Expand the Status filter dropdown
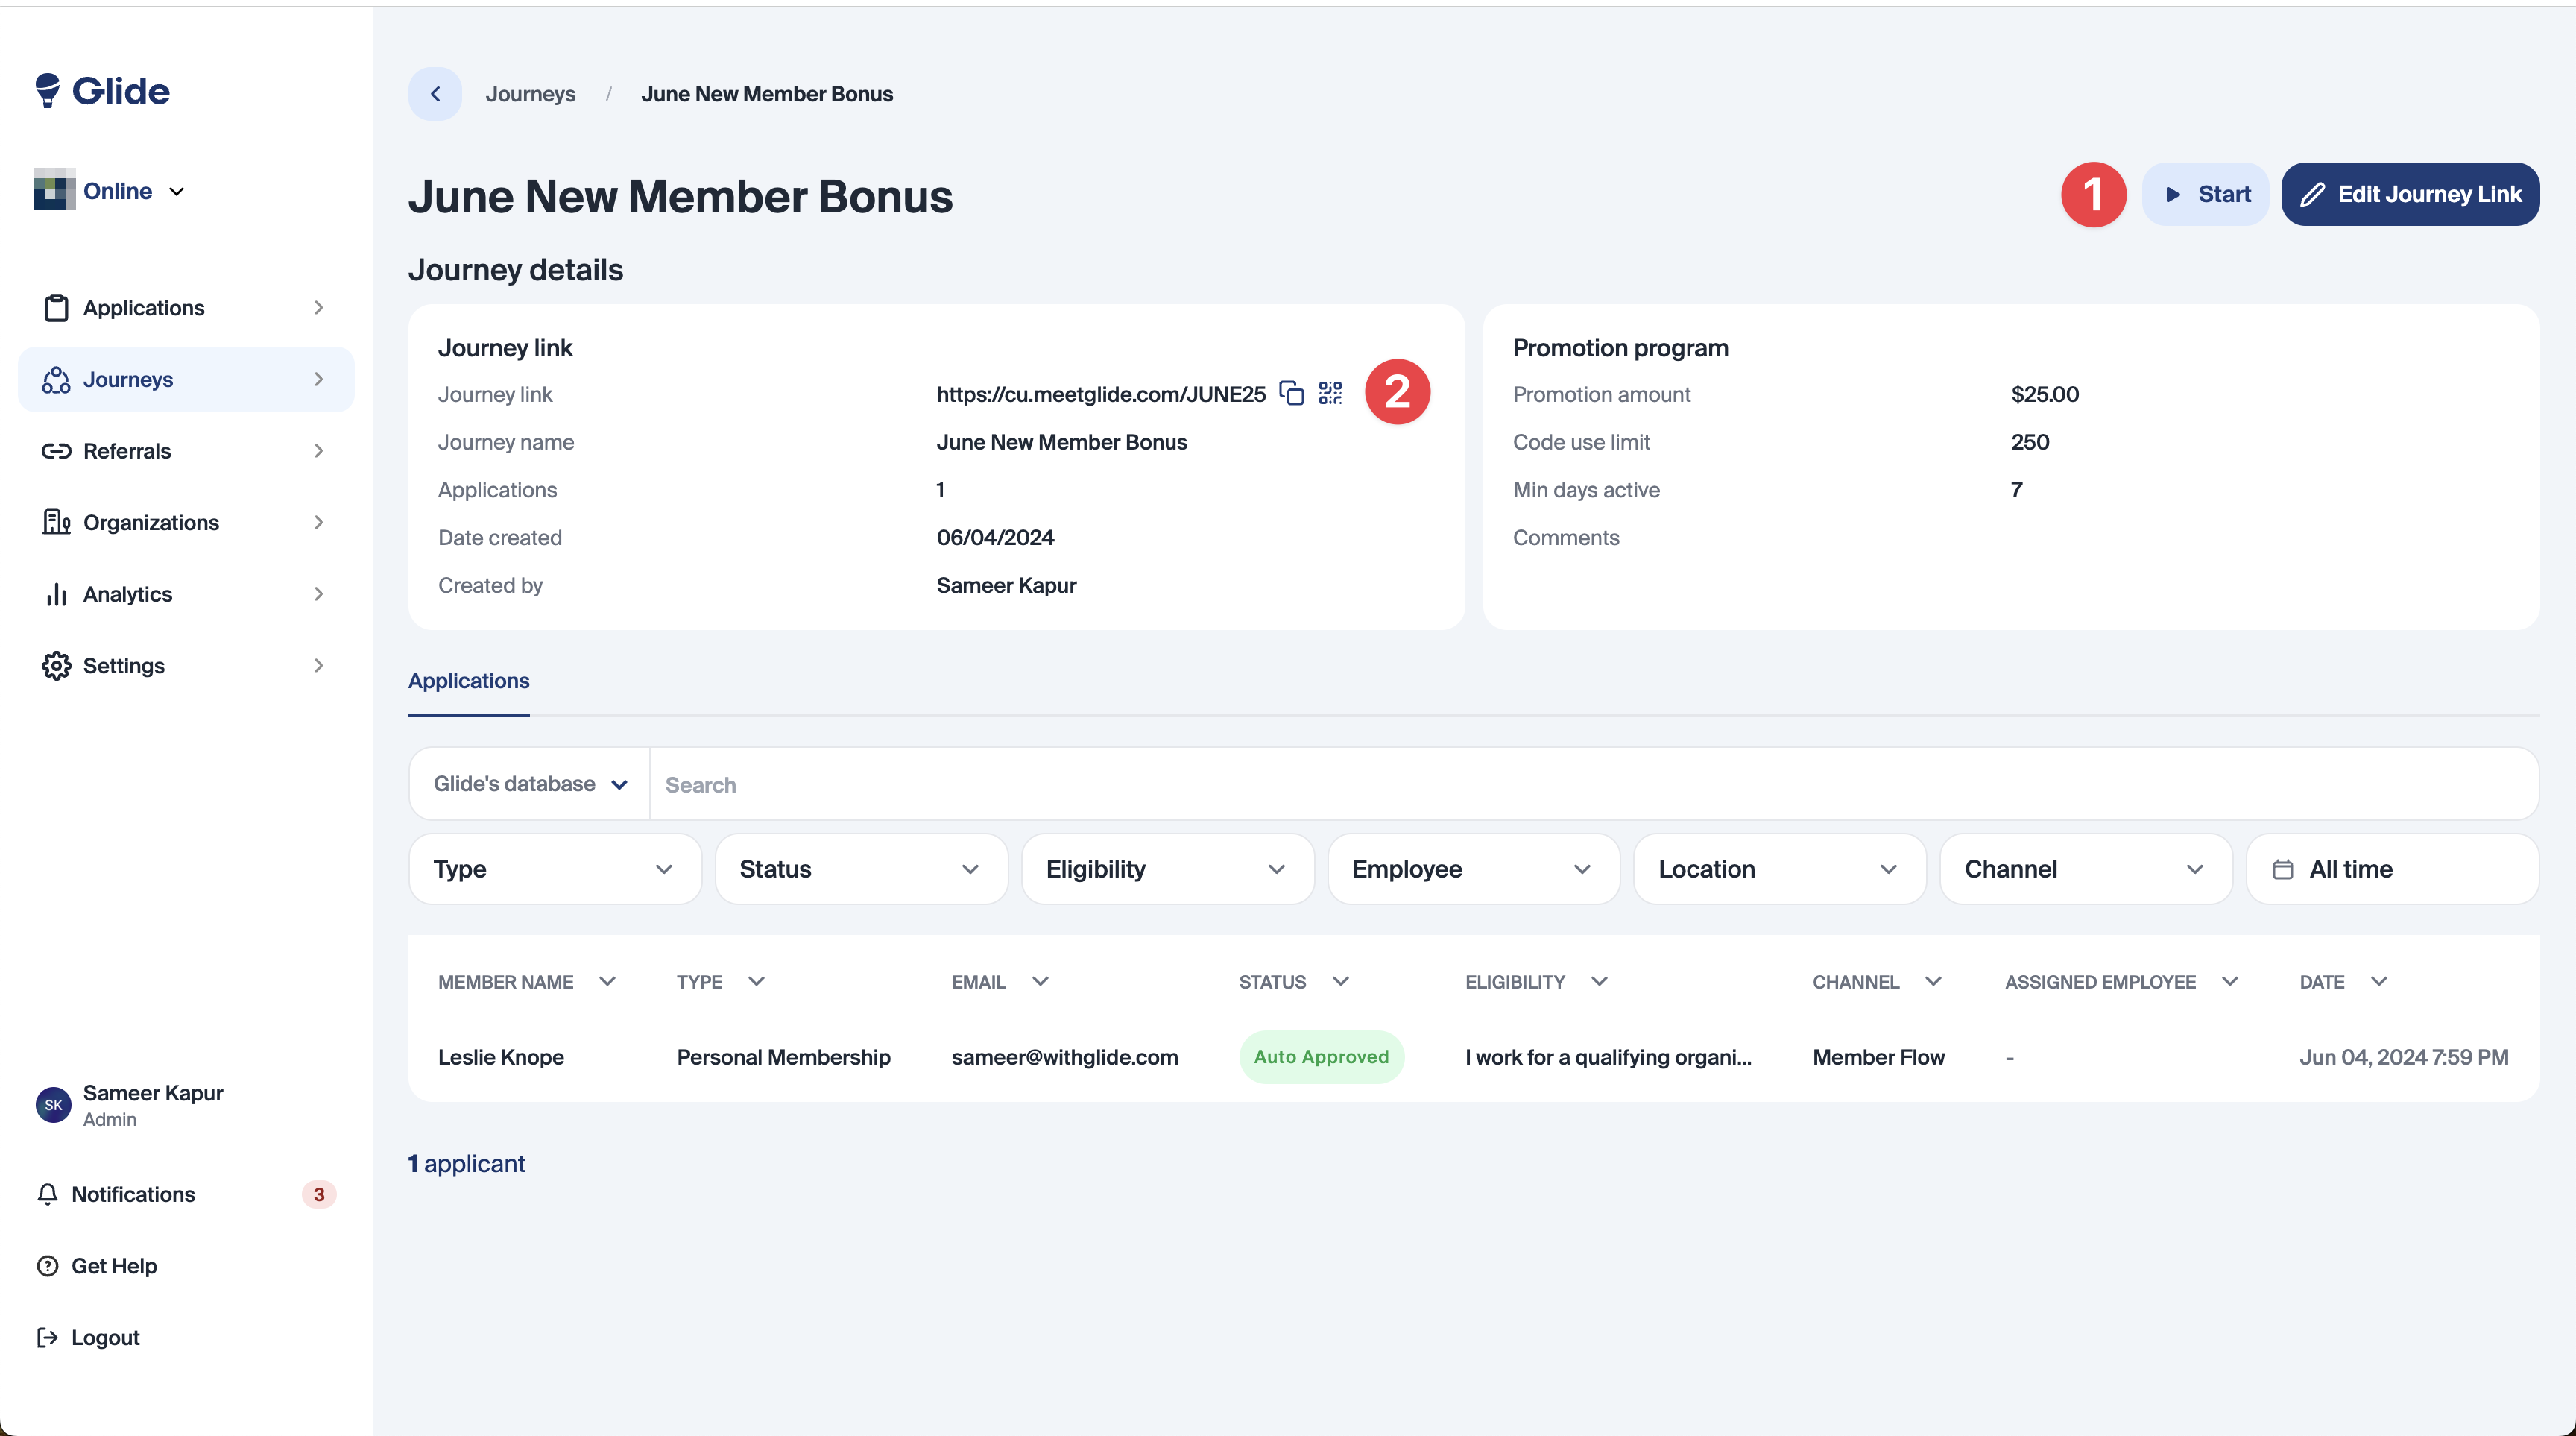 click(860, 869)
